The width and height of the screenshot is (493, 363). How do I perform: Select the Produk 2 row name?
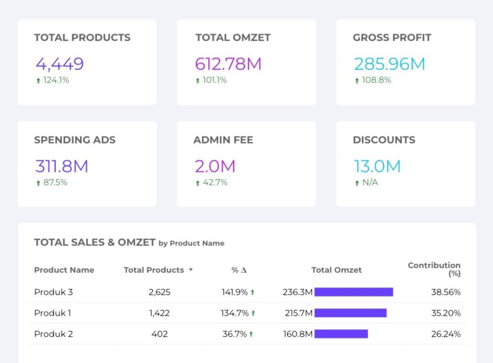click(x=53, y=334)
